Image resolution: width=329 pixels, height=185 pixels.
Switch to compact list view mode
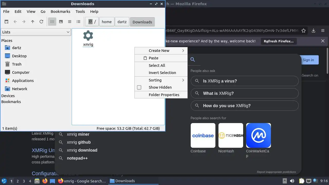70,22
